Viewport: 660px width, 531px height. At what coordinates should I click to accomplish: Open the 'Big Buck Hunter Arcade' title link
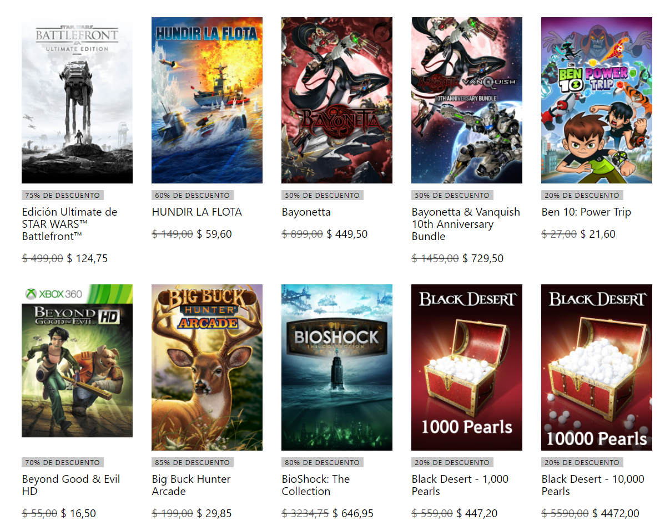pos(191,485)
